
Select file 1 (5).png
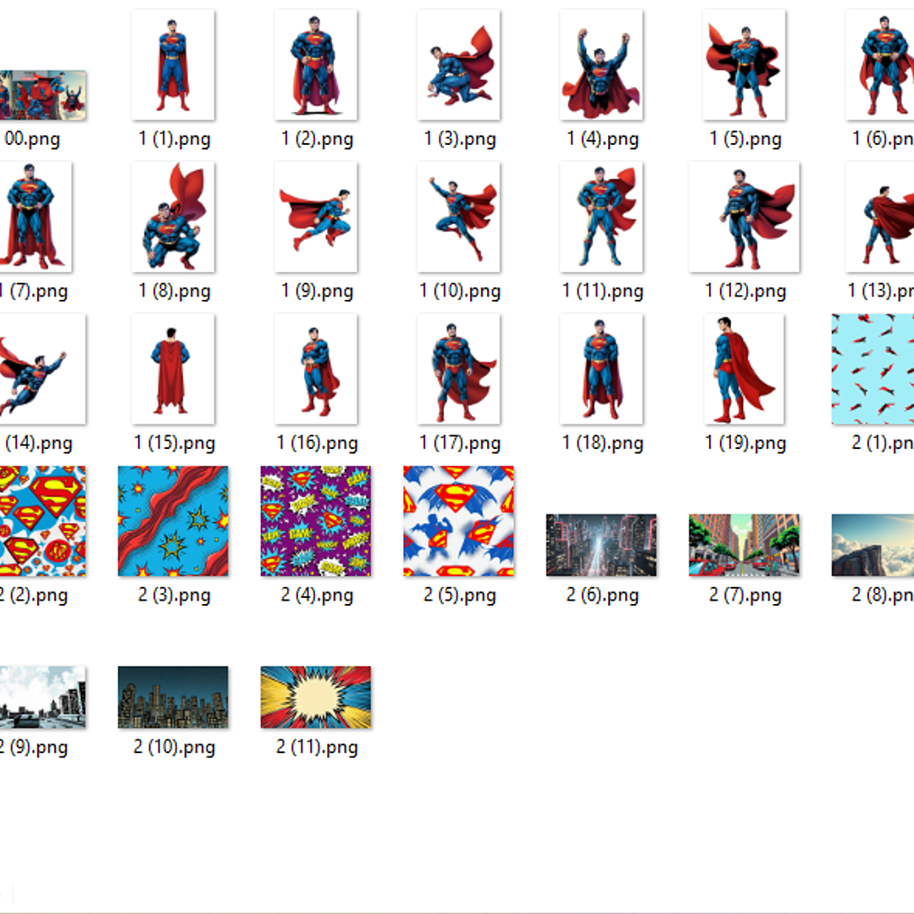point(744,65)
